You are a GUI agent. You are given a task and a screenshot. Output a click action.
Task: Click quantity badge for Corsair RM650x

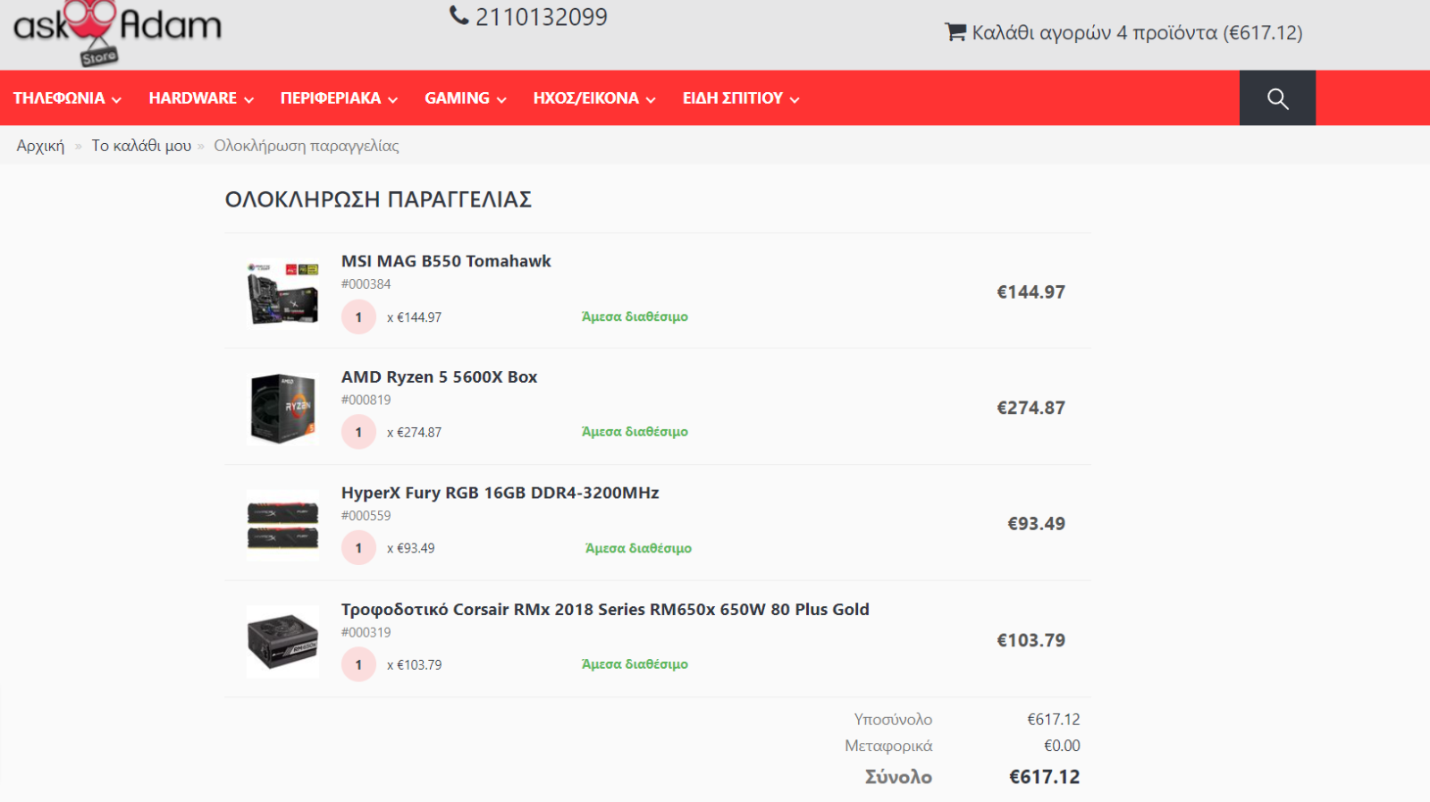tap(358, 664)
